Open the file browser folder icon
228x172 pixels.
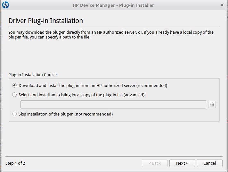(212, 105)
